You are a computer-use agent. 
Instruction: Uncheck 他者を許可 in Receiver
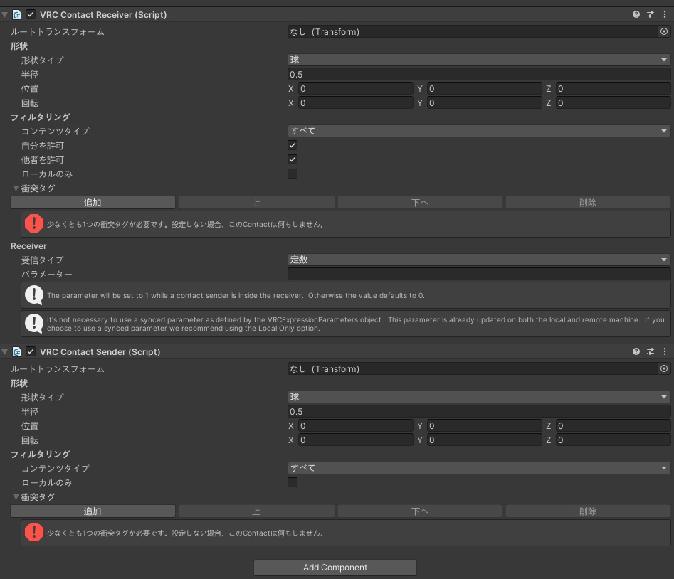coord(293,159)
